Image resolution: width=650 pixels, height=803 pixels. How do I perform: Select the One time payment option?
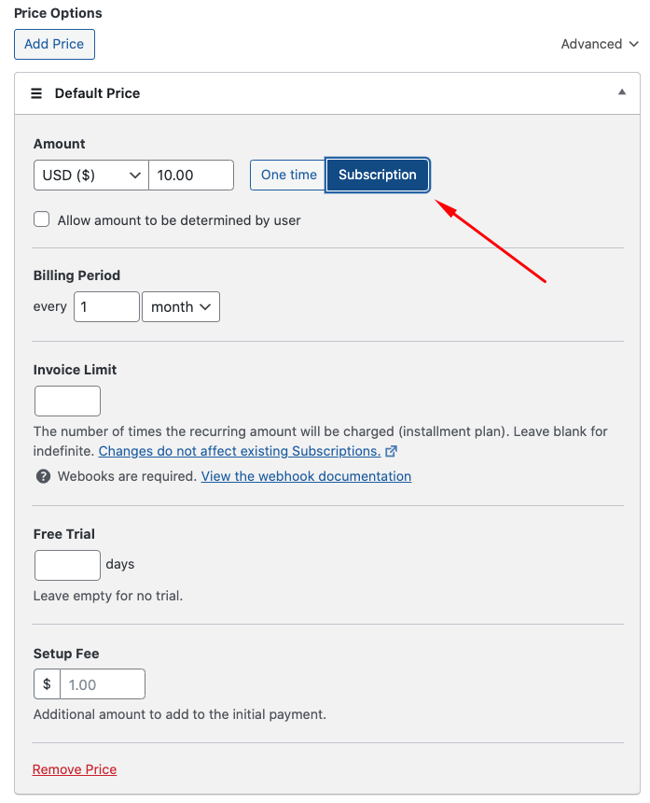288,175
